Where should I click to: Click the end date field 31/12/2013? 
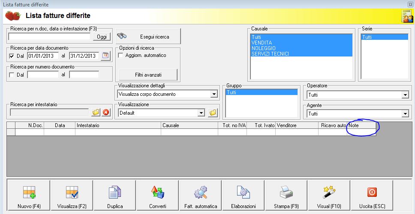click(84, 56)
